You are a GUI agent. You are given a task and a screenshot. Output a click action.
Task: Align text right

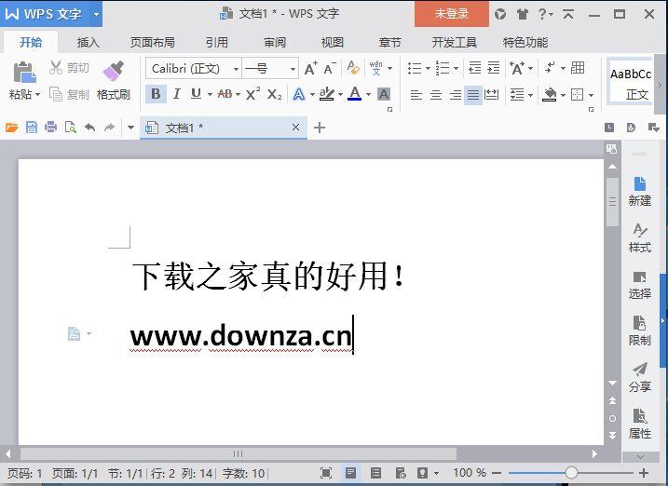pyautogui.click(x=455, y=94)
